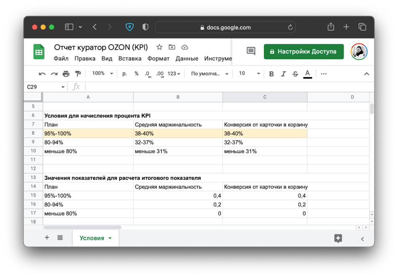Open the Вставка menu

129,59
